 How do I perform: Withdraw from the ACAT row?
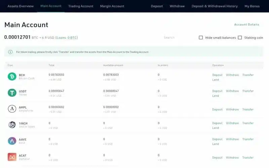(232, 158)
